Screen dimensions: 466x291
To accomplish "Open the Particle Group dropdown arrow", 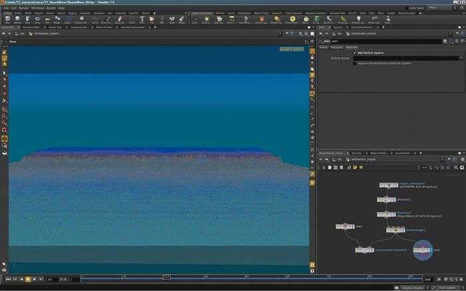I will [461, 58].
